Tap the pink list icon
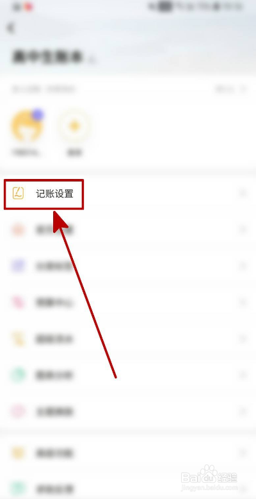 click(18, 303)
